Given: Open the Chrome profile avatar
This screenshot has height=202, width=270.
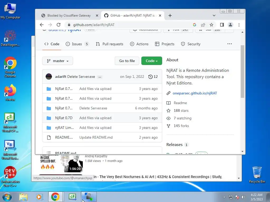Looking at the screenshot, I should pyautogui.click(x=230, y=25).
